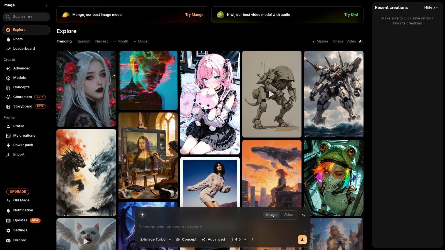Open the three-dot more options menu
445x250 pixels.
click(x=252, y=240)
